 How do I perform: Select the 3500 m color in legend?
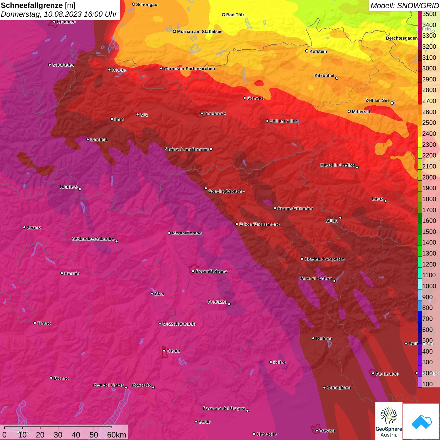tap(420, 14)
